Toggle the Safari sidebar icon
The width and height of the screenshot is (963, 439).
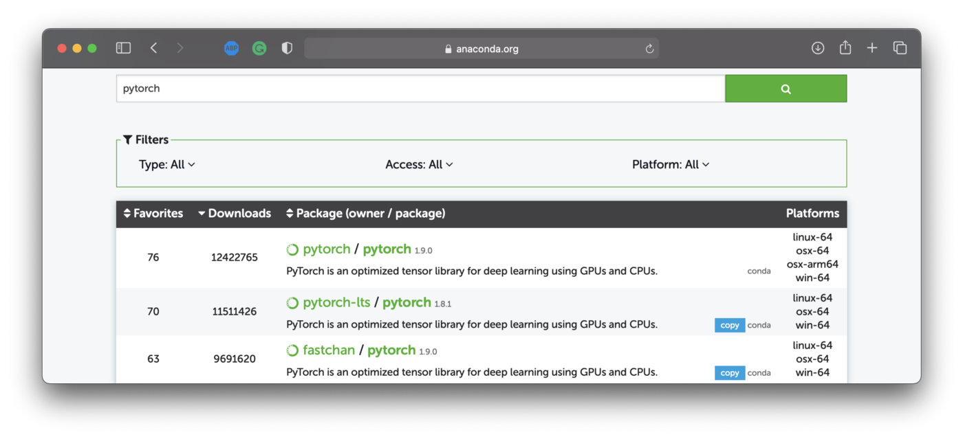[123, 48]
